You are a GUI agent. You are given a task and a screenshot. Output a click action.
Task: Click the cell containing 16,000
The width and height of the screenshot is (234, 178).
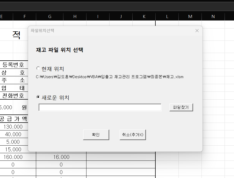point(61,157)
